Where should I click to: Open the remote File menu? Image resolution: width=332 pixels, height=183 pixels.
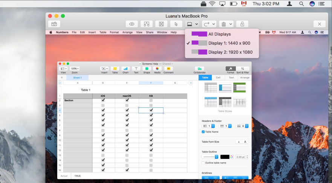click(x=74, y=32)
